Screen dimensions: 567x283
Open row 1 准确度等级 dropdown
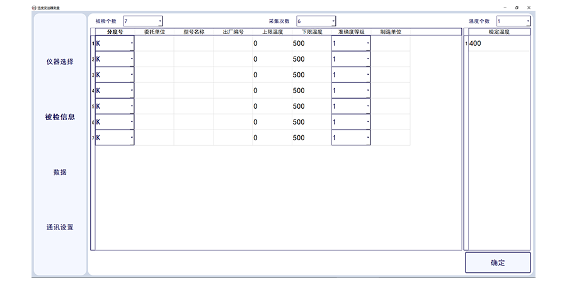coord(367,43)
